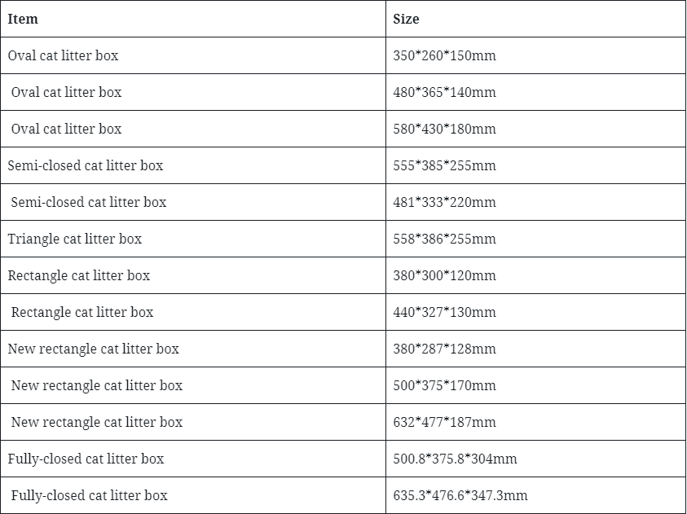Image resolution: width=687 pixels, height=514 pixels.
Task: Select the Triangle cat litter box cell
Action: 75,239
